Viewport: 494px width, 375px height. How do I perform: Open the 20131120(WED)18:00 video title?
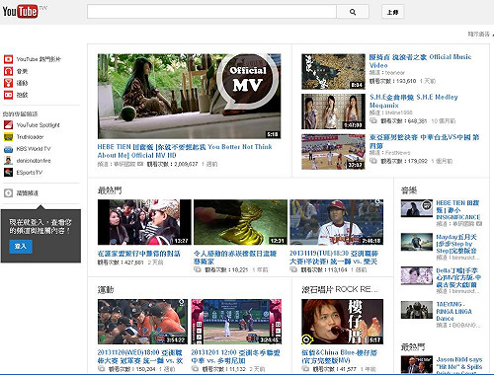click(140, 356)
